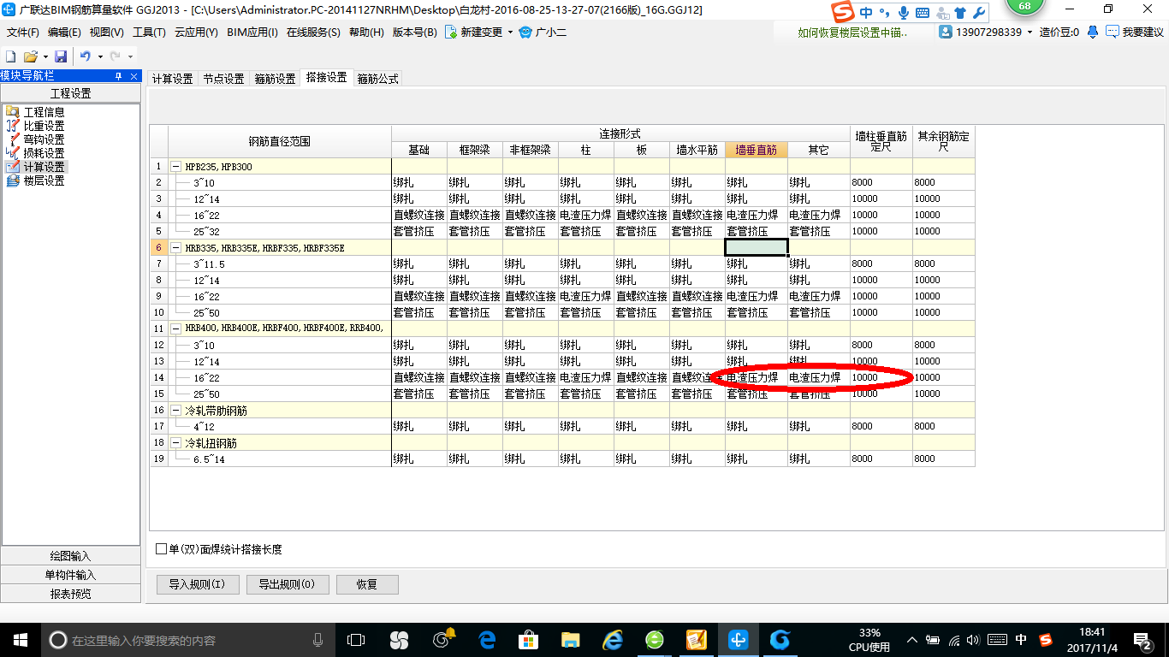
Task: Click the Sogou skin shirt icon
Action: [x=960, y=13]
